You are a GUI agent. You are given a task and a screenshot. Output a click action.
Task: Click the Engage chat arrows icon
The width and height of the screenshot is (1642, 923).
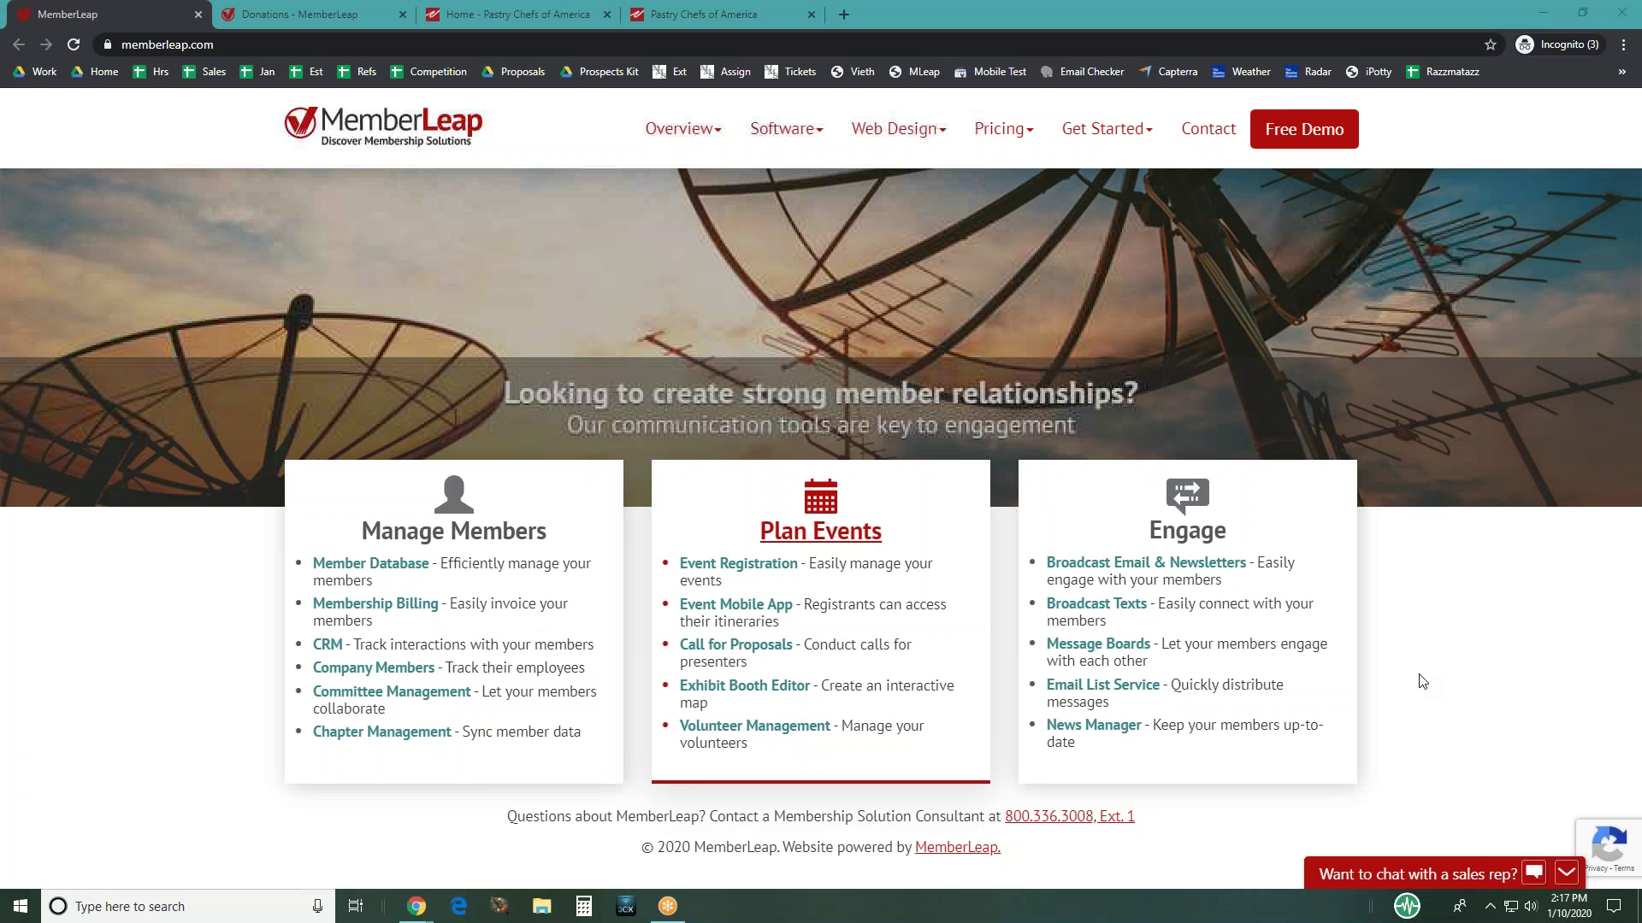pos(1187,496)
